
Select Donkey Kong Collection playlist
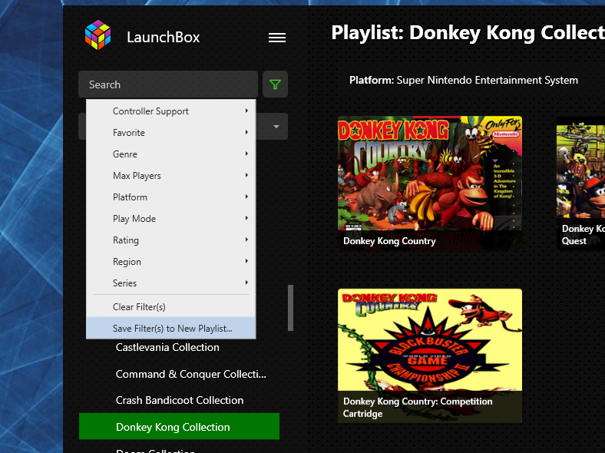(x=179, y=426)
